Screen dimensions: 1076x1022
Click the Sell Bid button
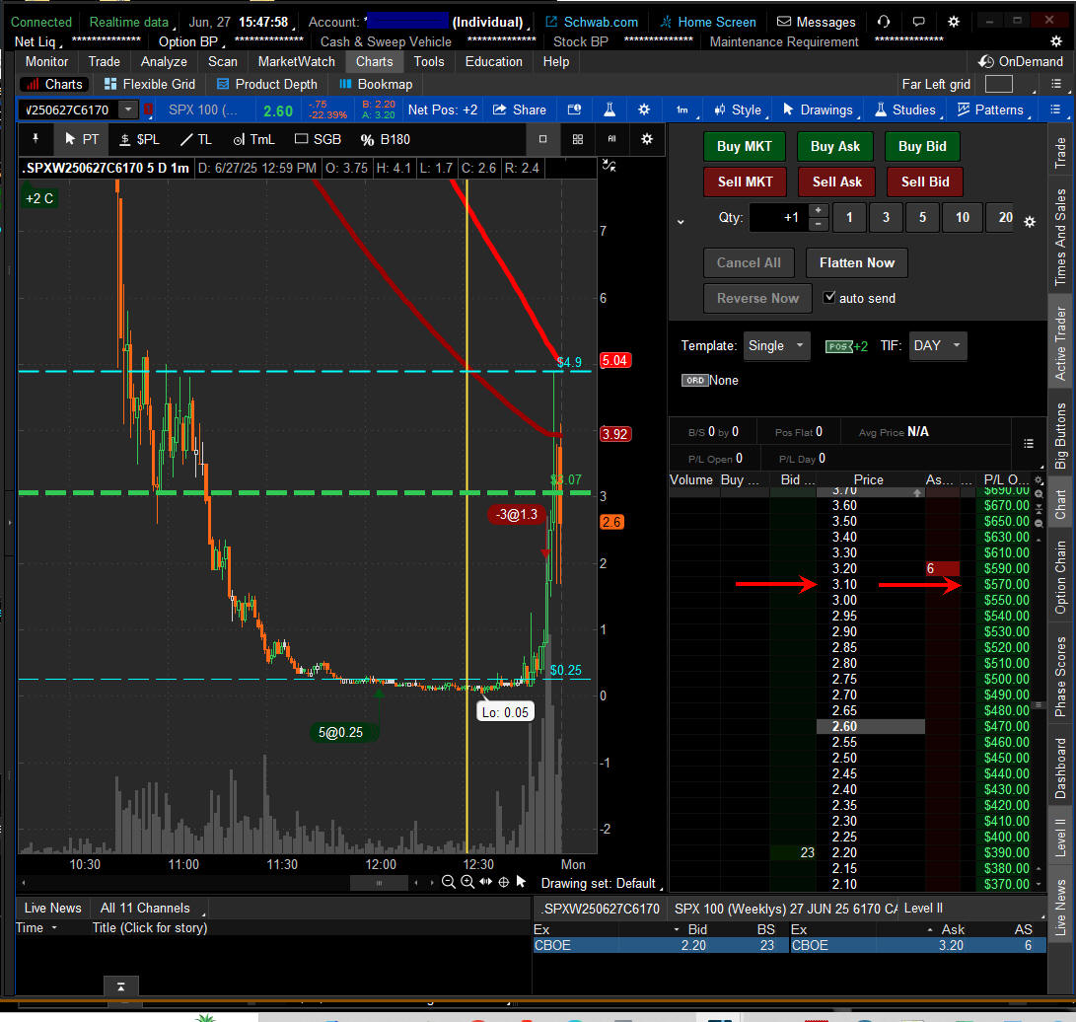(x=925, y=182)
